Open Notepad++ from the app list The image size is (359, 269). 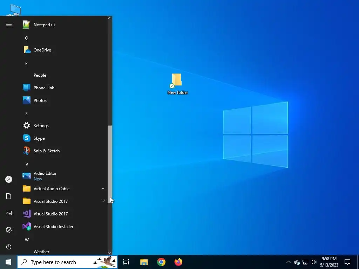pyautogui.click(x=64, y=25)
